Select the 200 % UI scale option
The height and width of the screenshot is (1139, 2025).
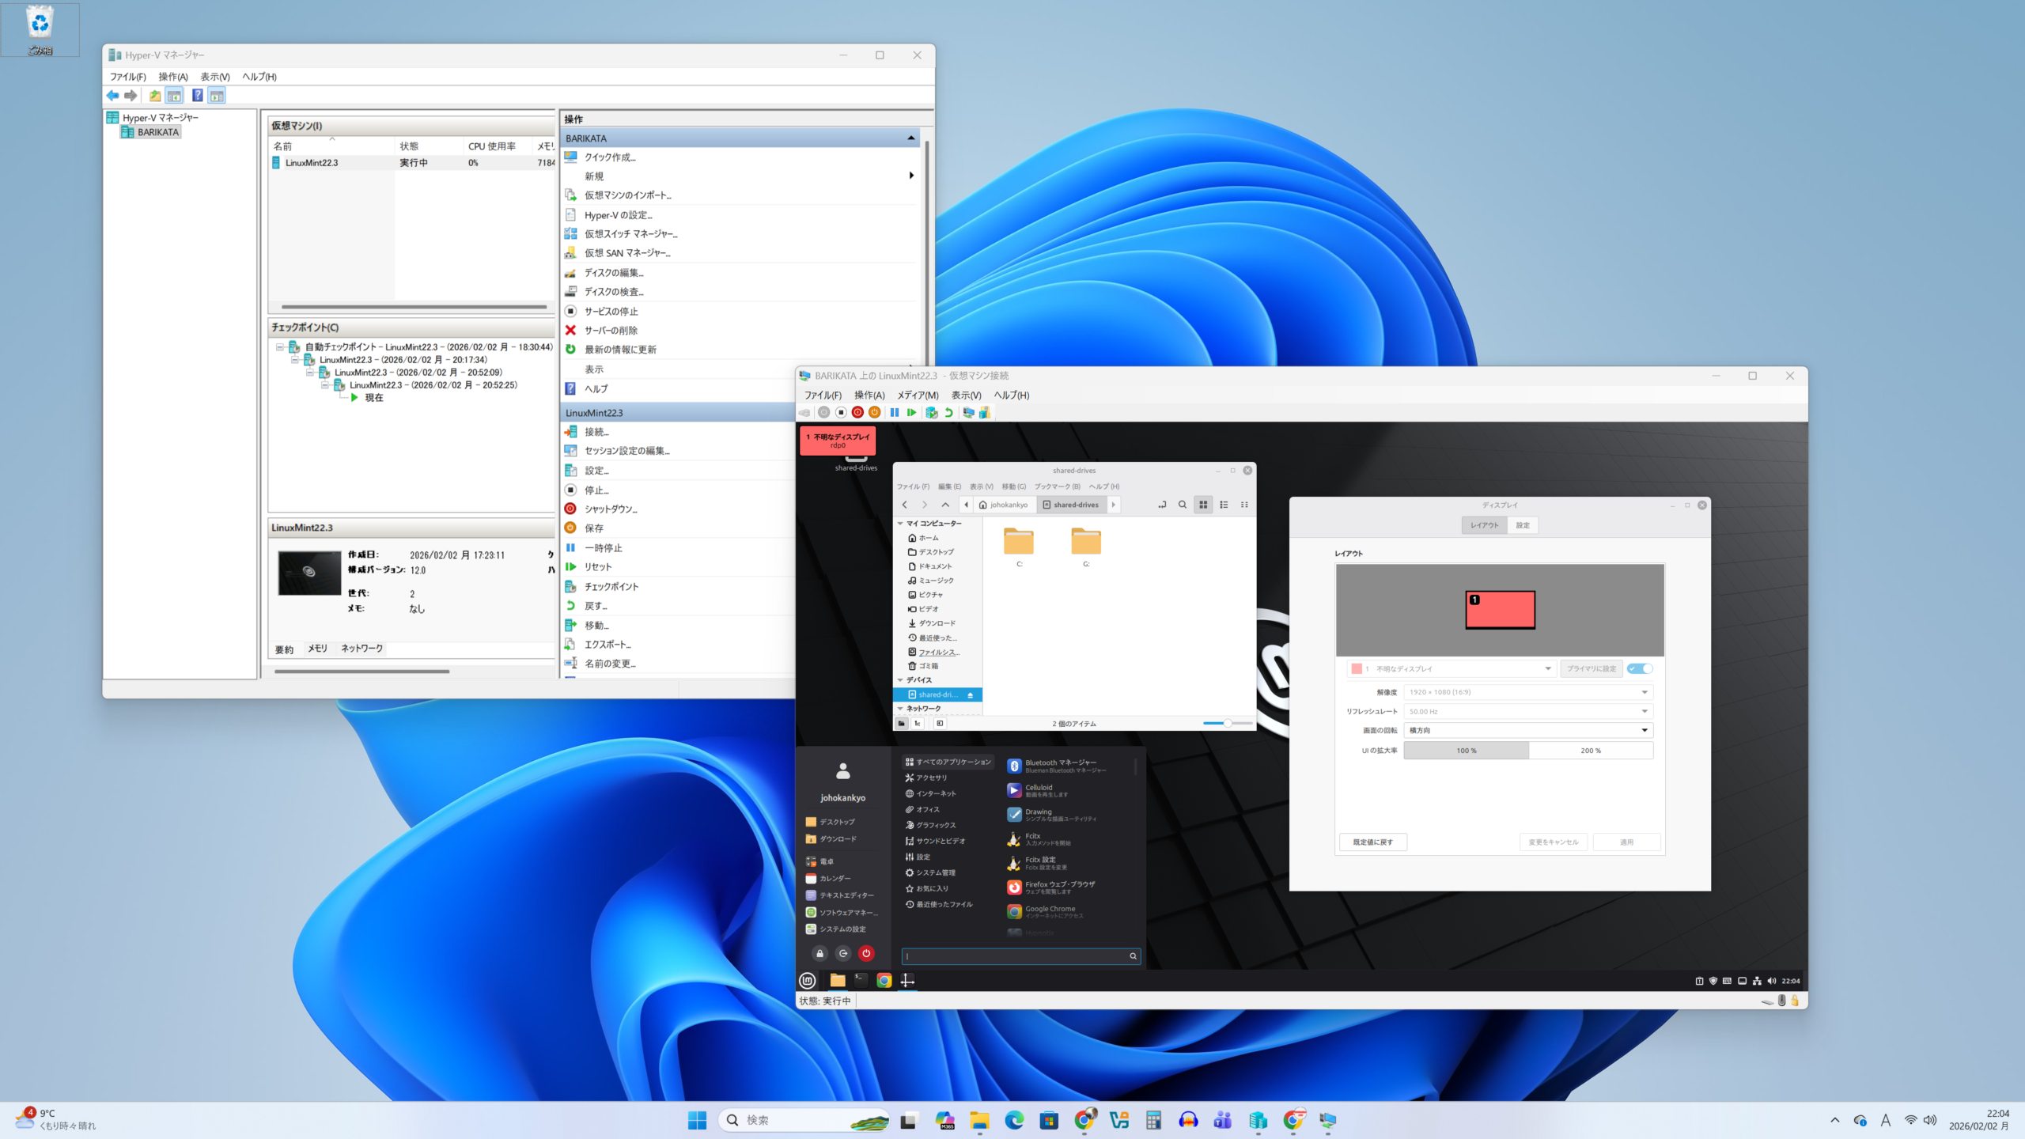pyautogui.click(x=1590, y=751)
